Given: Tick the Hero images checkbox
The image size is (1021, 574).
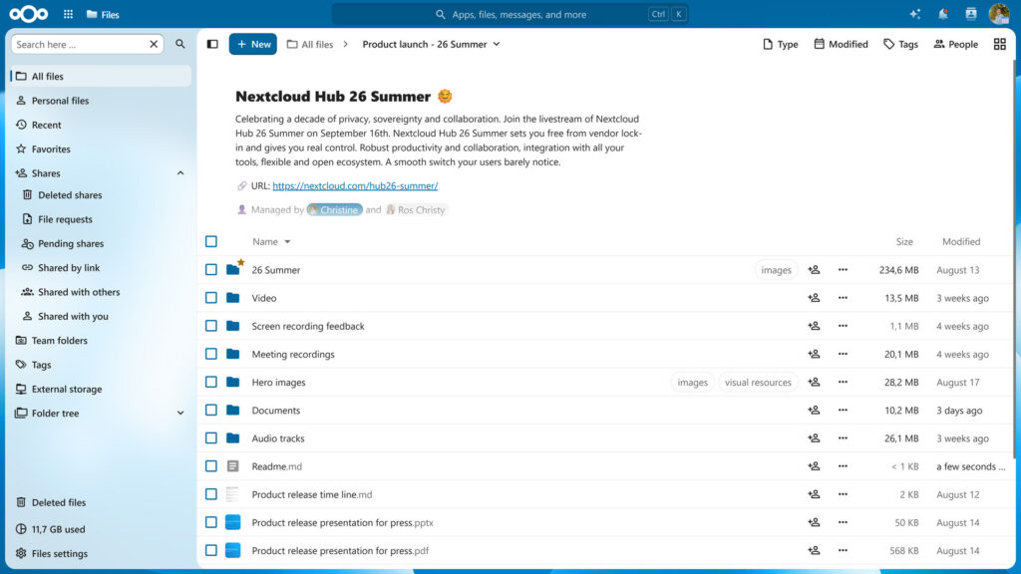Looking at the screenshot, I should click(211, 382).
